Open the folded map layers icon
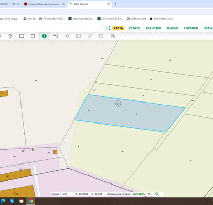This screenshot has height=205, width=213. [x=78, y=36]
